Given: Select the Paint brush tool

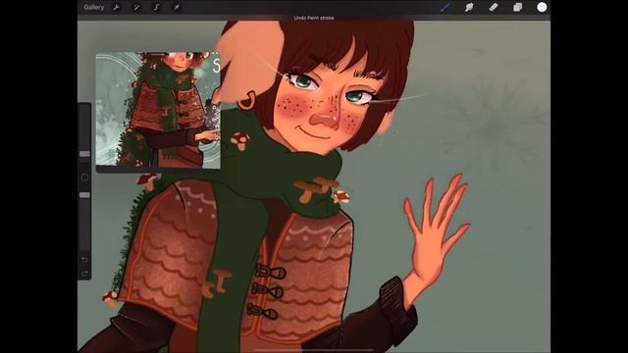Looking at the screenshot, I should point(445,7).
